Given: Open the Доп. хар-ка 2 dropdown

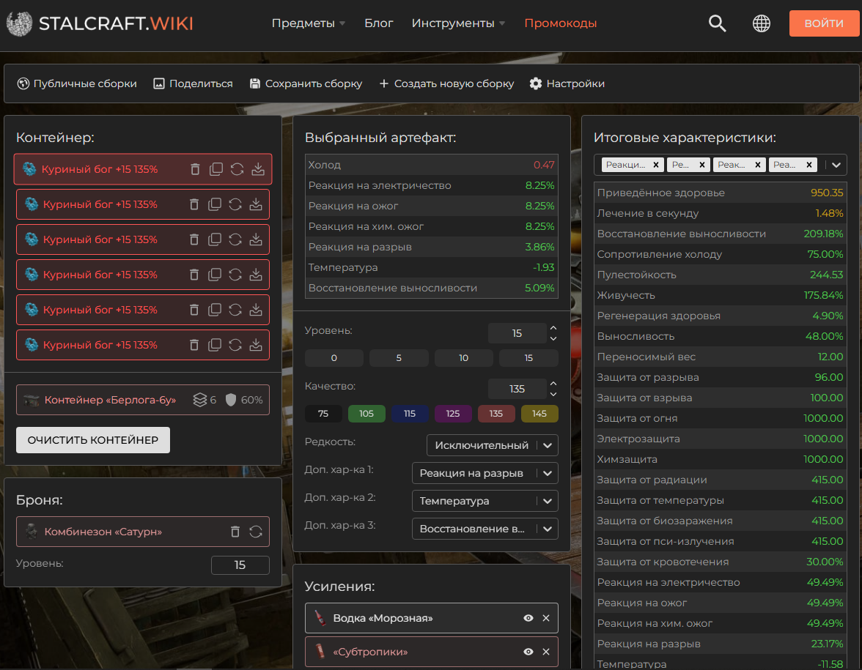Looking at the screenshot, I should coord(485,501).
